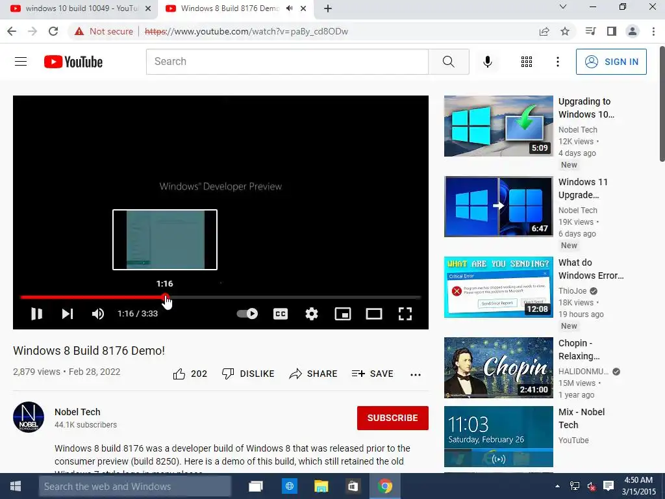
Task: Open YouTube settings three-dot menu
Action: (x=558, y=62)
